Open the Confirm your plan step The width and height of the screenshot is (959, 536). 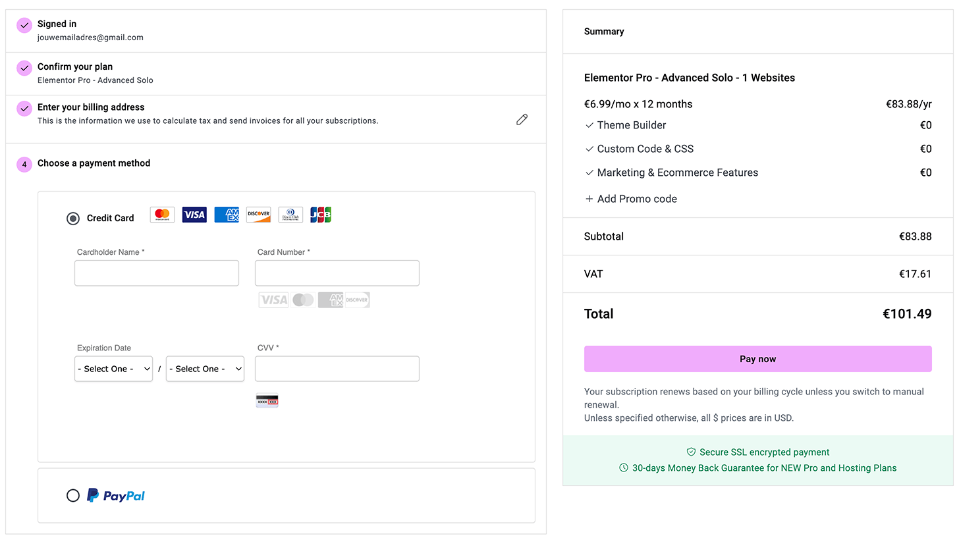point(75,67)
